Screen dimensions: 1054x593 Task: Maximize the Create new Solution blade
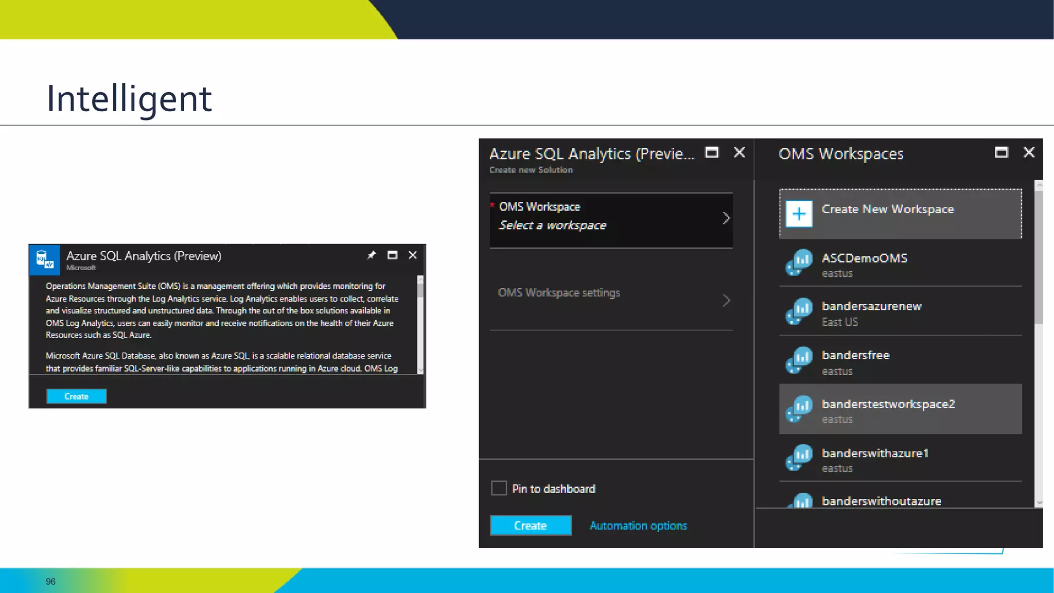coord(712,152)
